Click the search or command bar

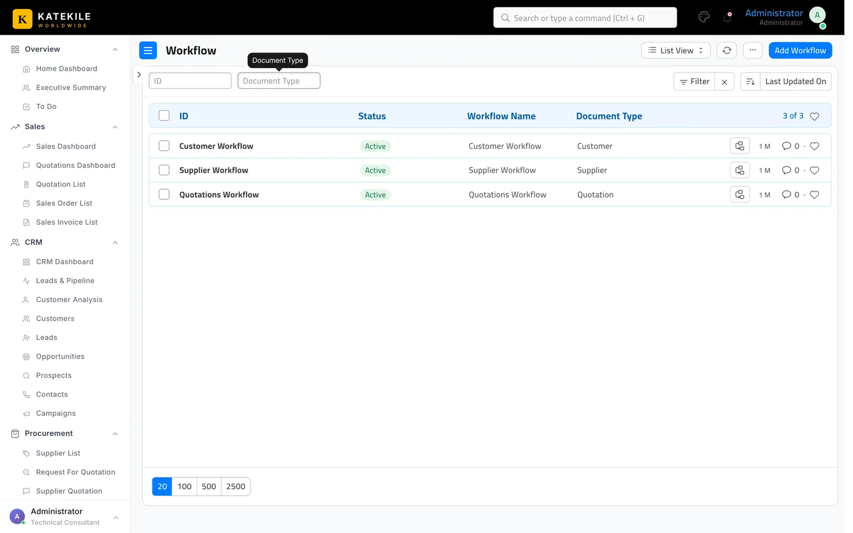pos(585,18)
